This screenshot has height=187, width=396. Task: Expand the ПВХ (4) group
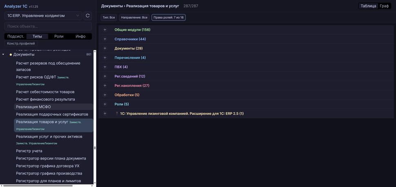point(105,67)
